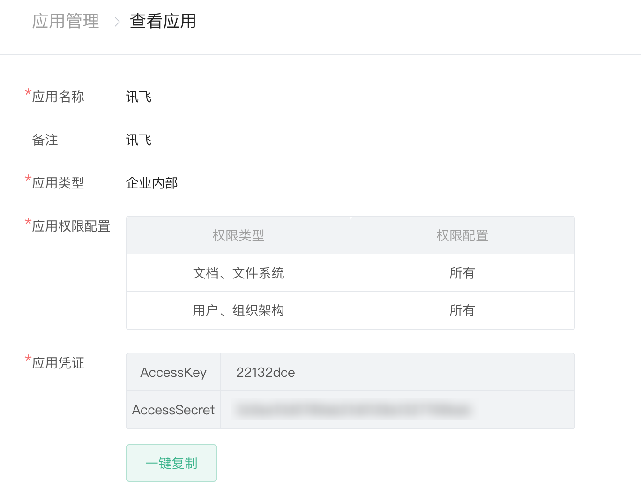The width and height of the screenshot is (641, 495).
Task: Click the 应用类型 field label
Action: coord(58,183)
